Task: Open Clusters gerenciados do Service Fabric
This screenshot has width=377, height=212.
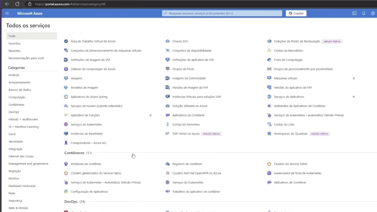Action: [96, 173]
